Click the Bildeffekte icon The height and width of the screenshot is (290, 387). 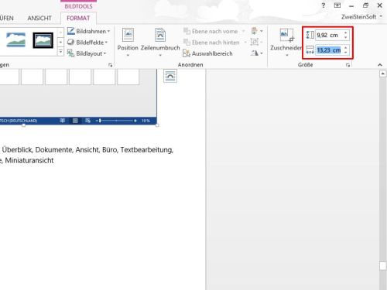coord(70,42)
